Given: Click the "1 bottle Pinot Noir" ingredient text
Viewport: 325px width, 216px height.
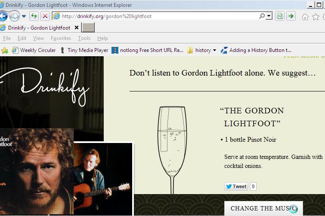Looking at the screenshot, I should 251,140.
